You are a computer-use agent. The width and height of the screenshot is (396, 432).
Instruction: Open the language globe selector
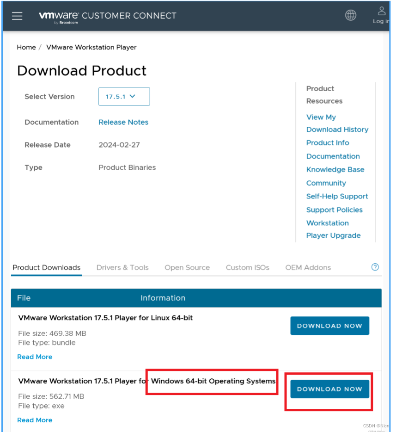click(351, 15)
